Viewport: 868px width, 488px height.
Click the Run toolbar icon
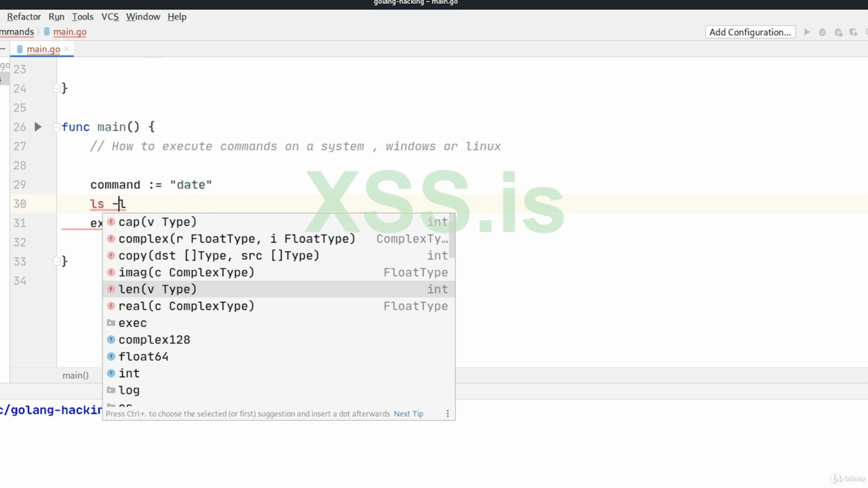pos(807,32)
